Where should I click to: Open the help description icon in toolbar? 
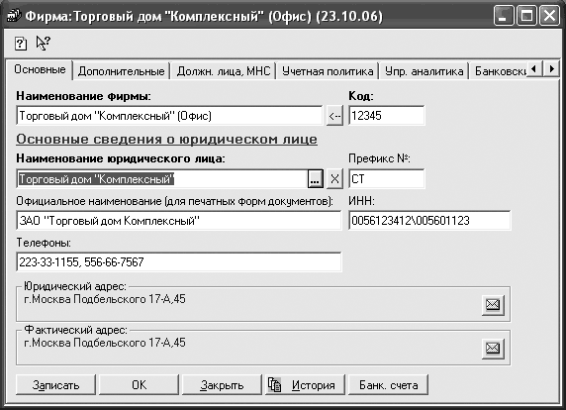click(x=21, y=44)
